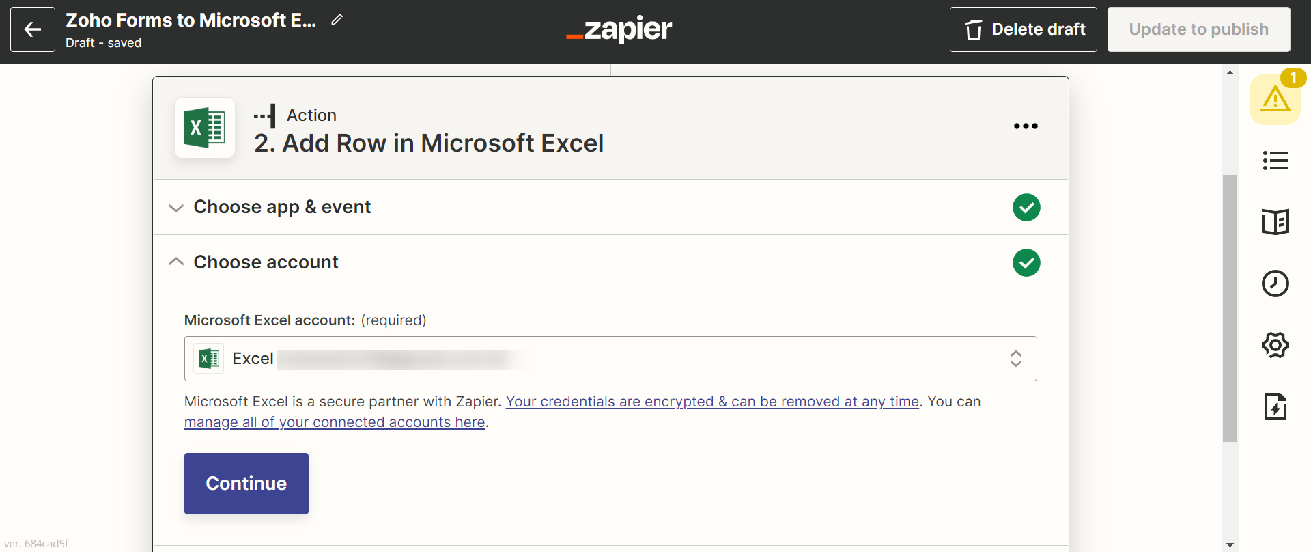Viewport: 1311px width, 552px height.
Task: Edit the Zap name with the pencil icon
Action: 337,20
